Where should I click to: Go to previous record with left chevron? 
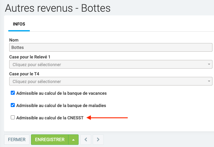[86, 140]
